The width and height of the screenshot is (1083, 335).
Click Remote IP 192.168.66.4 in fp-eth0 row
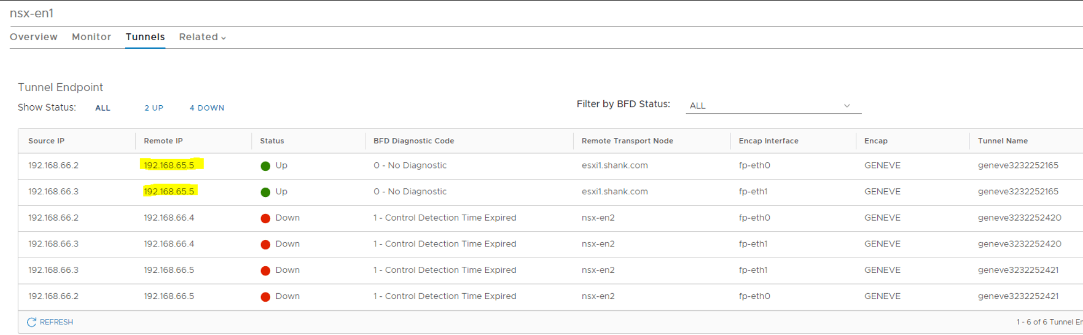point(169,218)
